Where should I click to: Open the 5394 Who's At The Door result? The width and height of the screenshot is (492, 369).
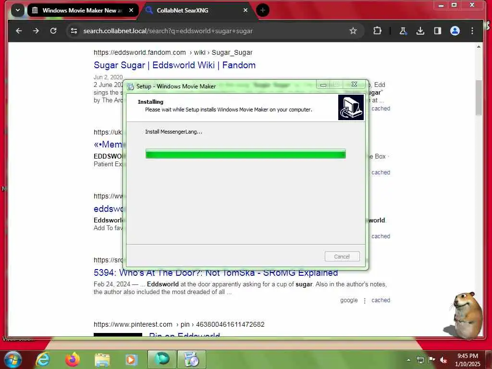216,273
